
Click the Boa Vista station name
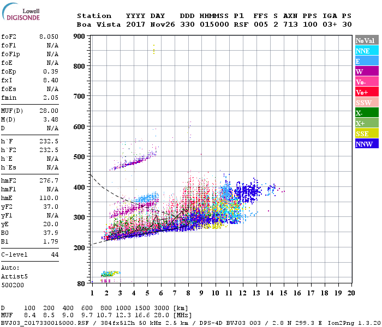click(x=99, y=25)
